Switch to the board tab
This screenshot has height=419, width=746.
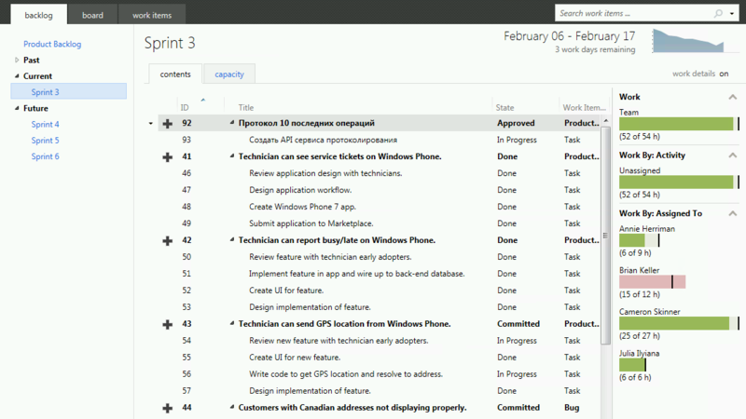click(92, 15)
